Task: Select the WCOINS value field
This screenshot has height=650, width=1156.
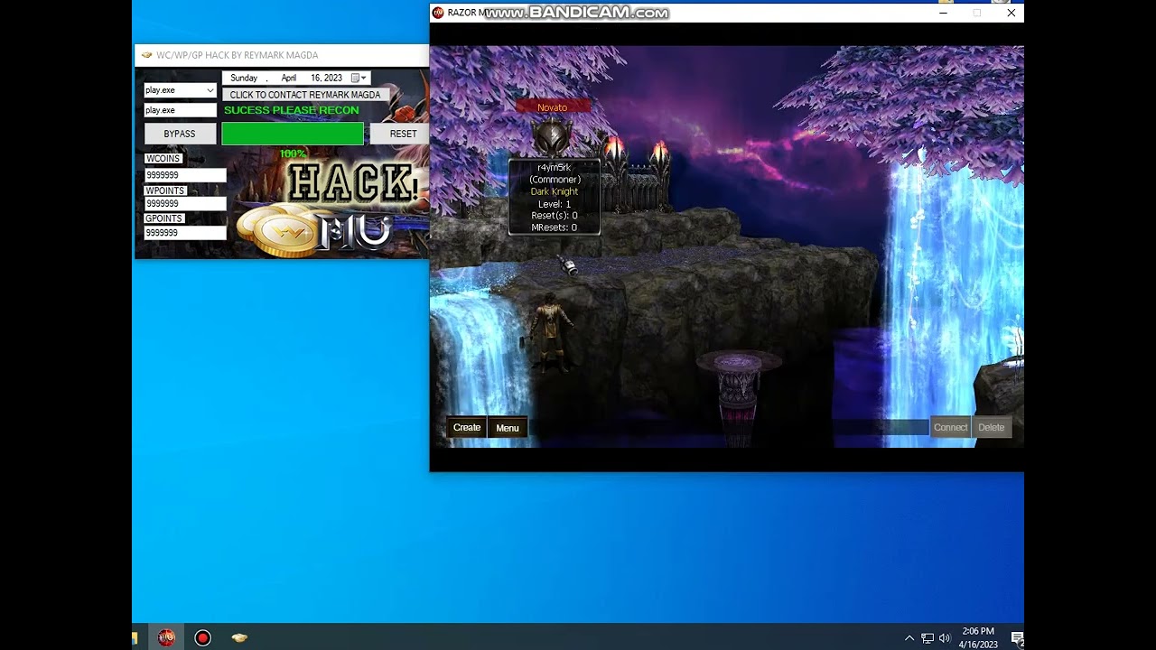Action: pos(185,175)
